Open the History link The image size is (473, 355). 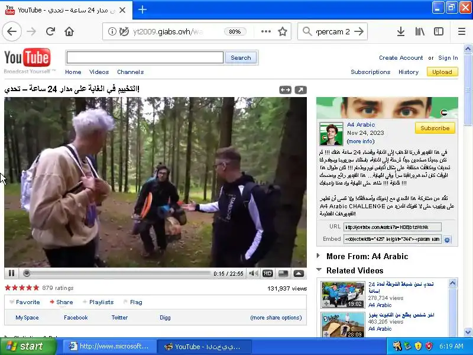(x=409, y=72)
